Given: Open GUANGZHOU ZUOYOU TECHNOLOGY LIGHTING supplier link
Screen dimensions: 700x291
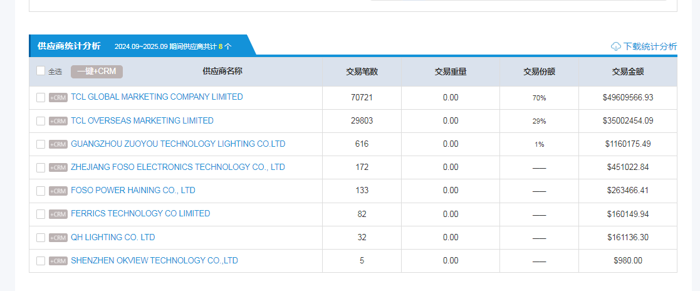Looking at the screenshot, I should 178,144.
